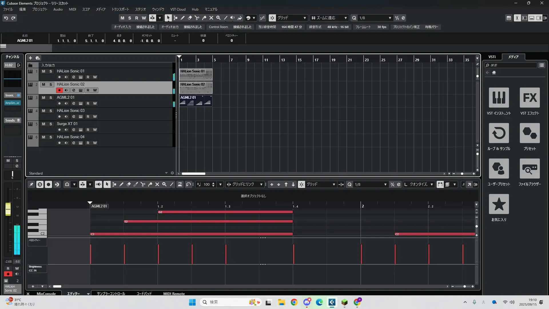Screen dimensions: 549x309
Task: Open the VST Effects (FX) tile
Action: [x=530, y=98]
